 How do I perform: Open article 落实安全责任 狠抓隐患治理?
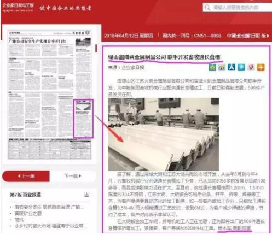[49, 207]
